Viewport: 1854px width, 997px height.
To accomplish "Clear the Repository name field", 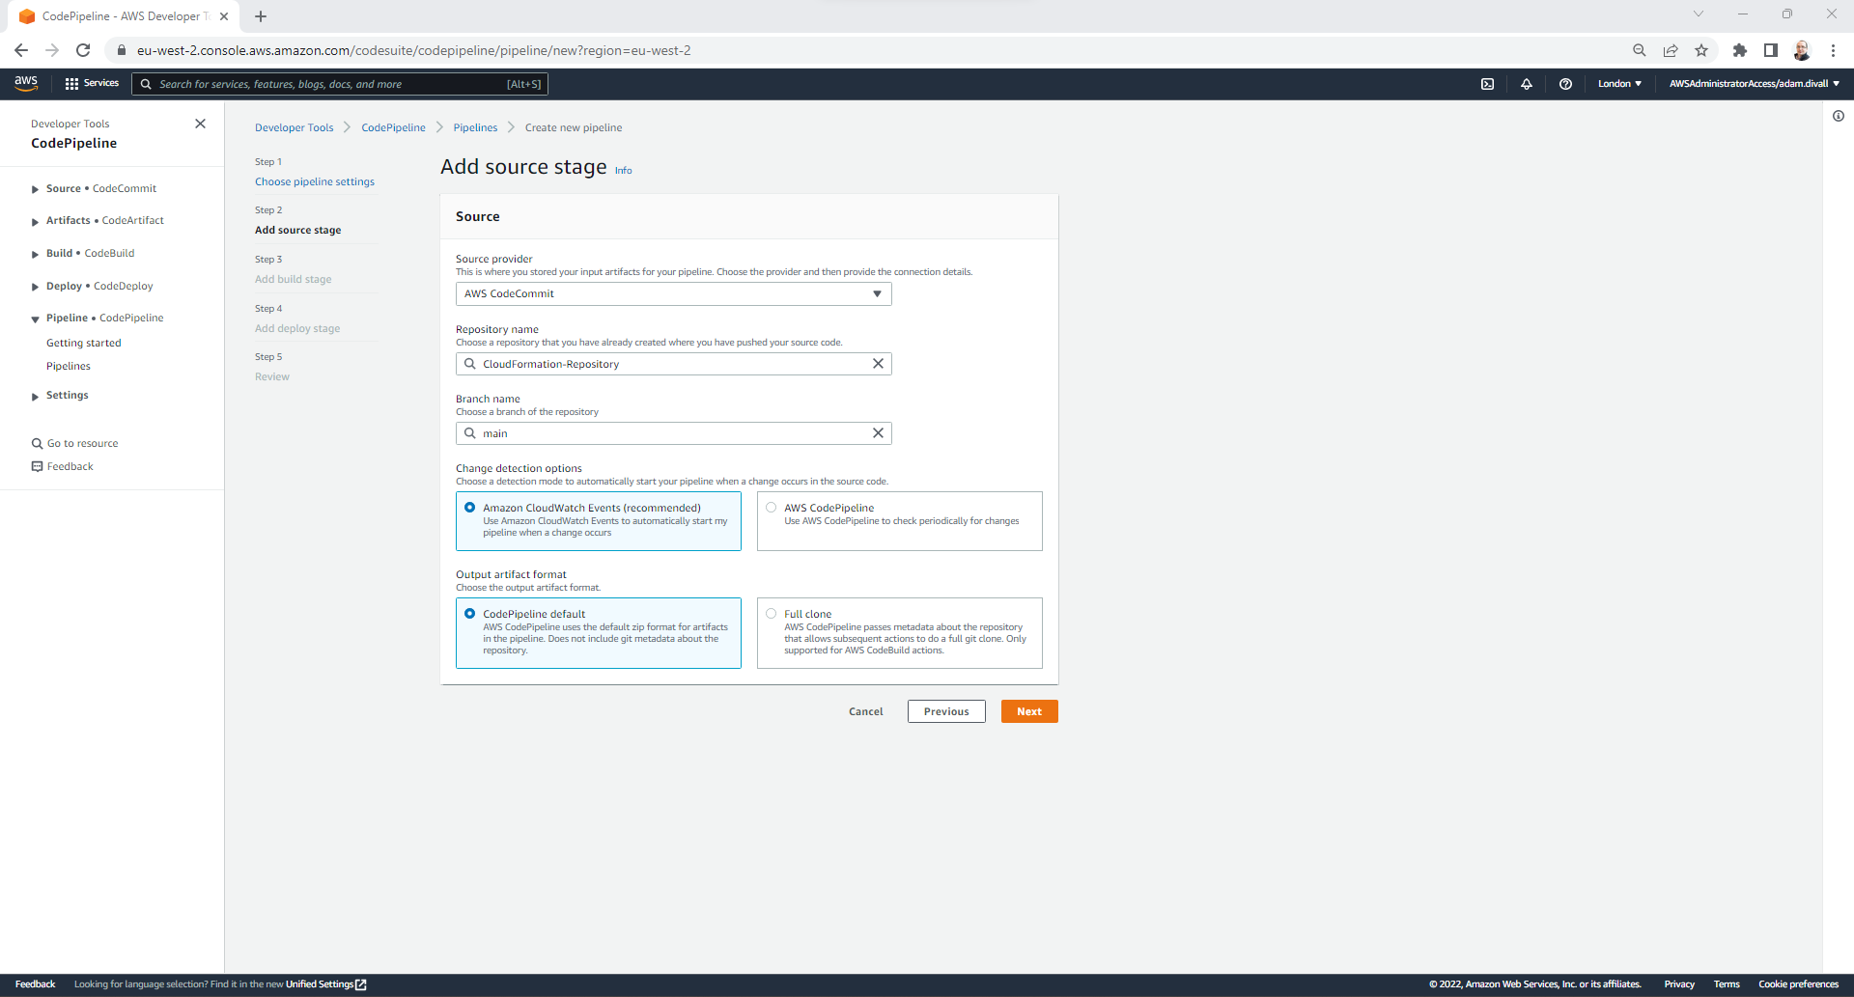I will point(878,364).
